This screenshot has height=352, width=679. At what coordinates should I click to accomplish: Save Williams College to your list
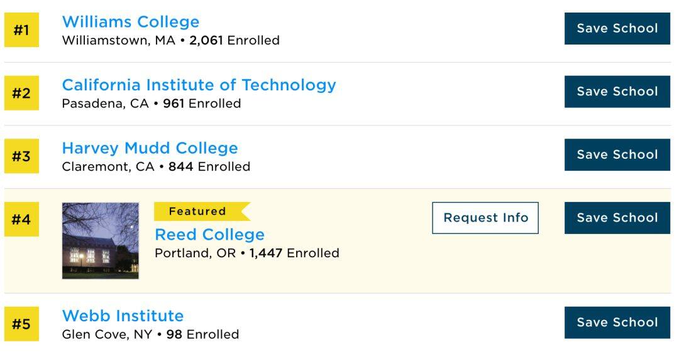coord(617,28)
